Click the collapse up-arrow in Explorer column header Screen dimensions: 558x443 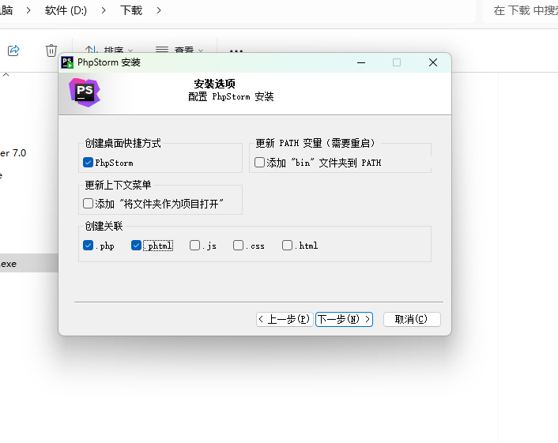6,75
